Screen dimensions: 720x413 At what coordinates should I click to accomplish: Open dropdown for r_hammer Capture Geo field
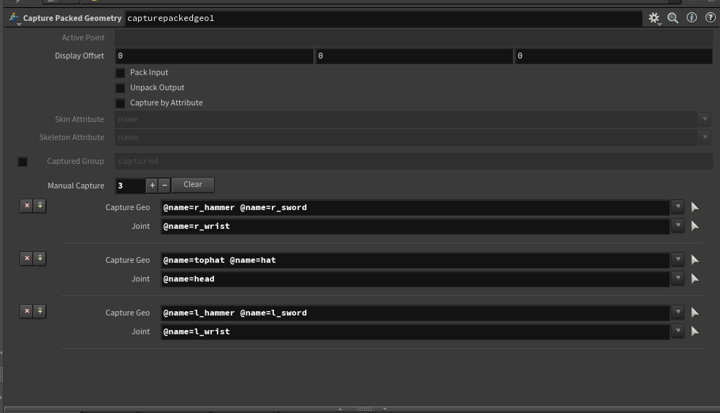(x=678, y=207)
